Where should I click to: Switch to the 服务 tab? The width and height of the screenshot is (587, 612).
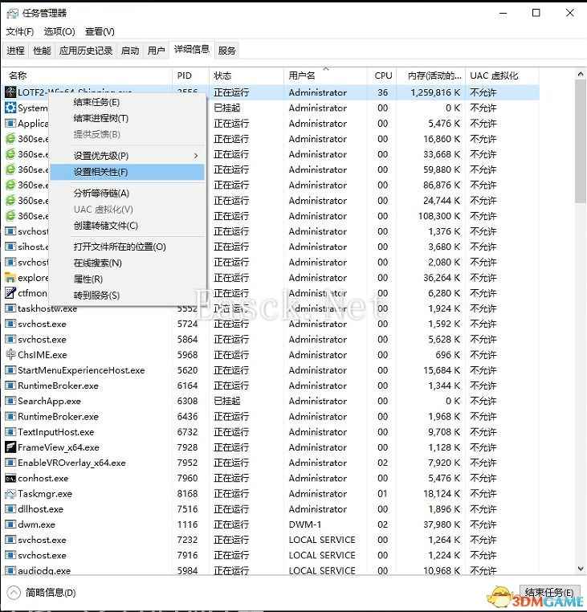[x=227, y=51]
